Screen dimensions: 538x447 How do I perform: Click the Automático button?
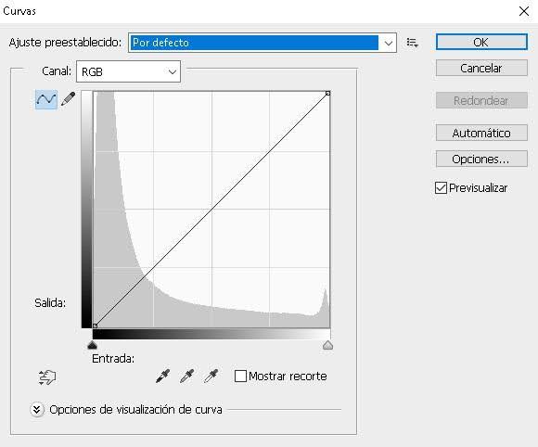(481, 133)
